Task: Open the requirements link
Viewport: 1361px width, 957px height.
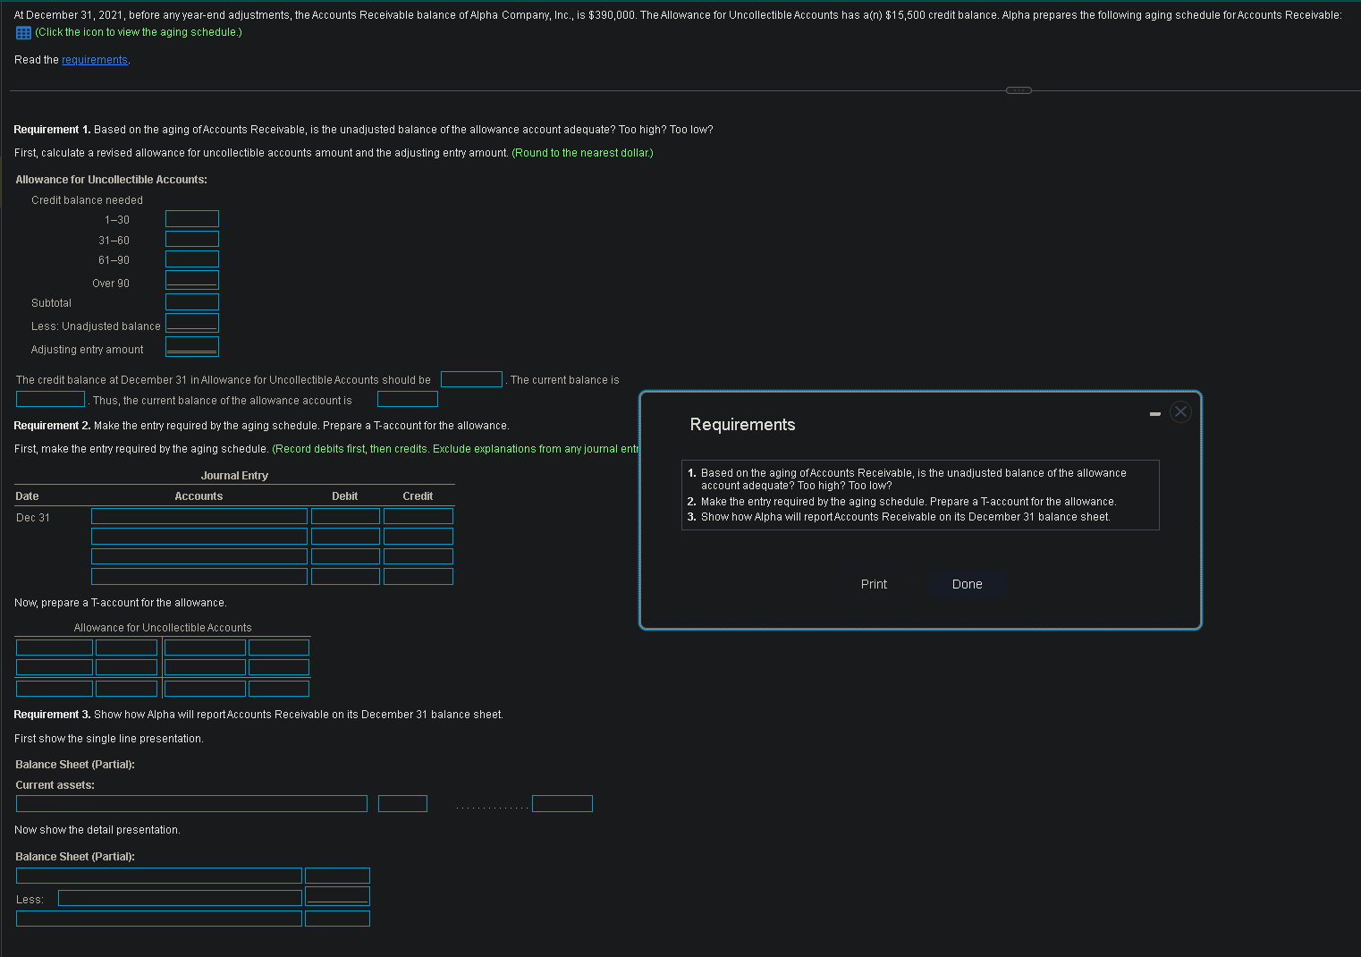Action: (95, 60)
